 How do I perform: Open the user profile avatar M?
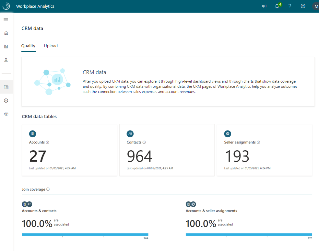pos(316,6)
